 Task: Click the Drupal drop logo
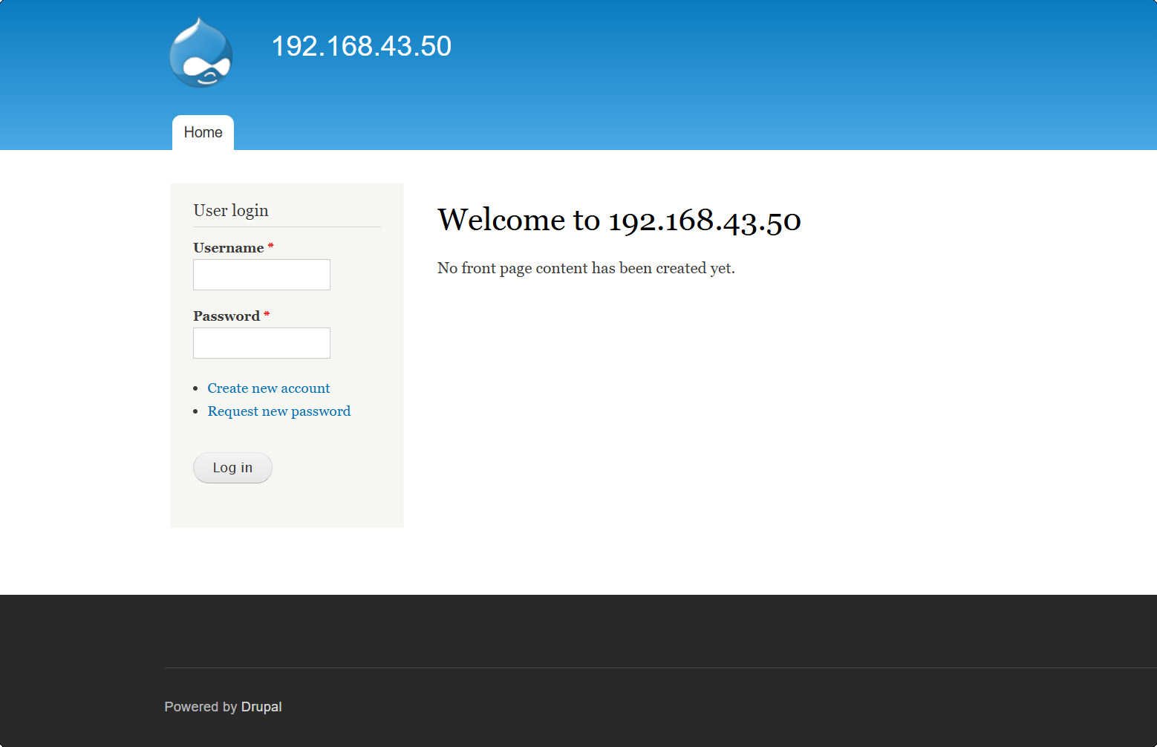click(x=201, y=53)
